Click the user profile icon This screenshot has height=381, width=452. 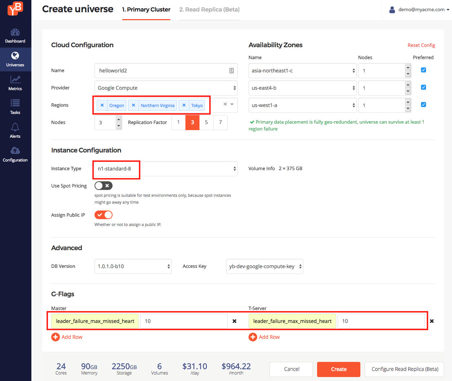click(392, 10)
